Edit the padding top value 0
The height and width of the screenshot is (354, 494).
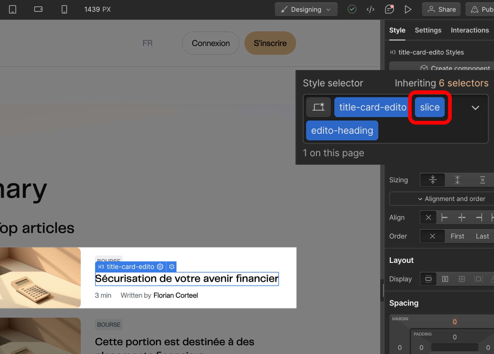tap(454, 337)
